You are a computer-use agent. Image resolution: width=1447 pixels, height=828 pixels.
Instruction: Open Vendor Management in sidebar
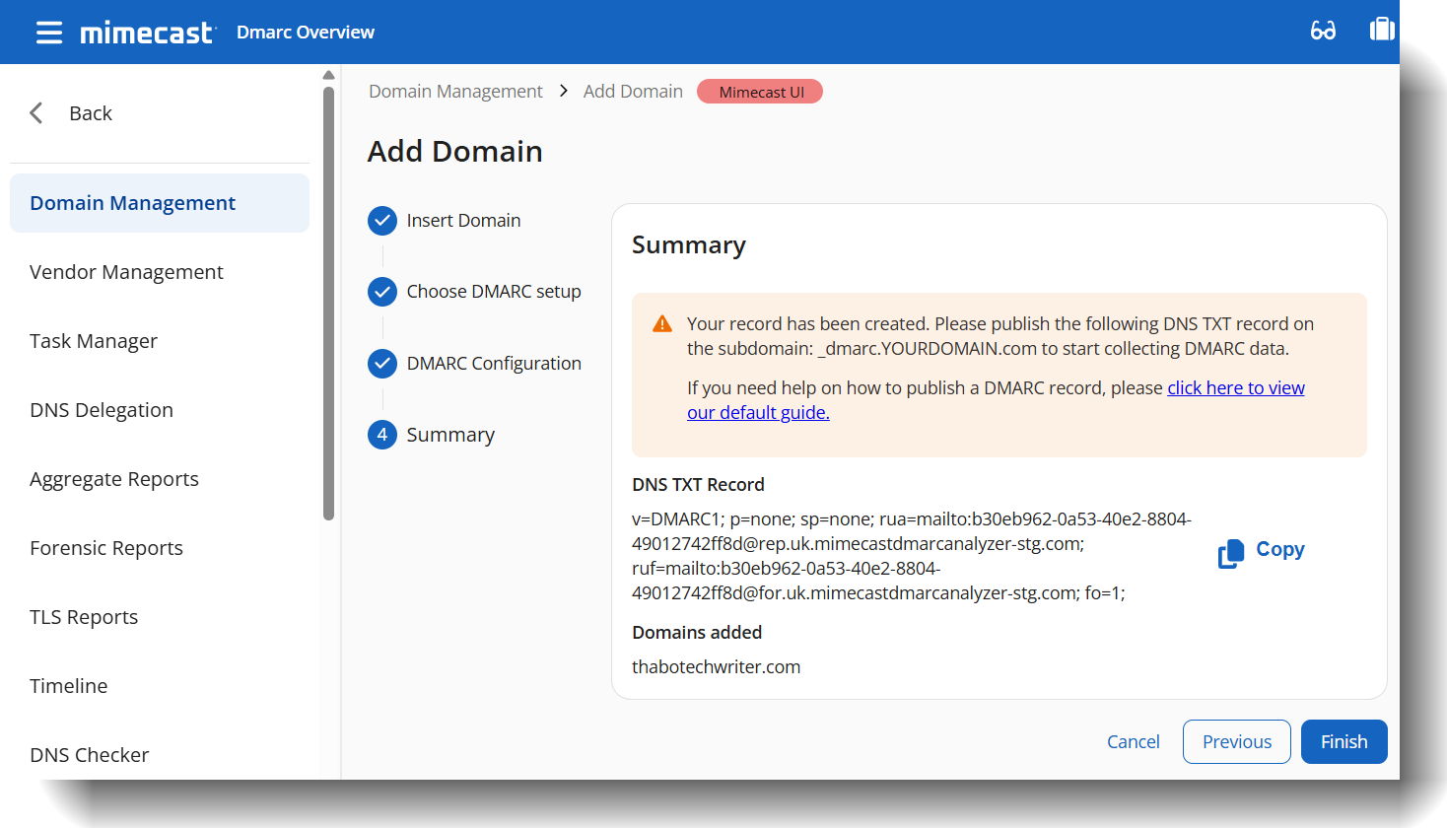click(126, 272)
